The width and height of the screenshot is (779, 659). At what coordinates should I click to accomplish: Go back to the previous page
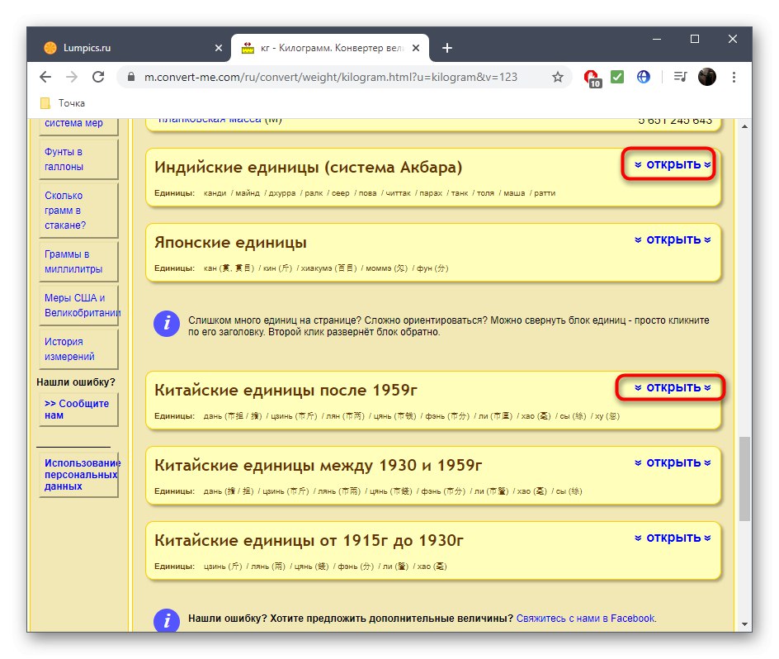pyautogui.click(x=45, y=77)
